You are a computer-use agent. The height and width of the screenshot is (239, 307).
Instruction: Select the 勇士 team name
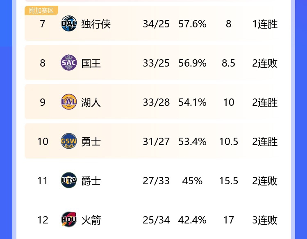click(91, 142)
